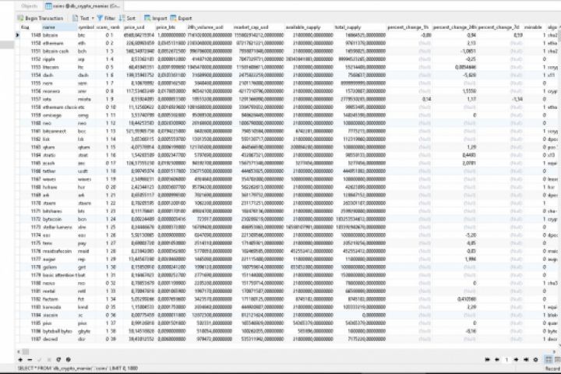Refresh the table data
Screen dimensions: 561x374
58,360
